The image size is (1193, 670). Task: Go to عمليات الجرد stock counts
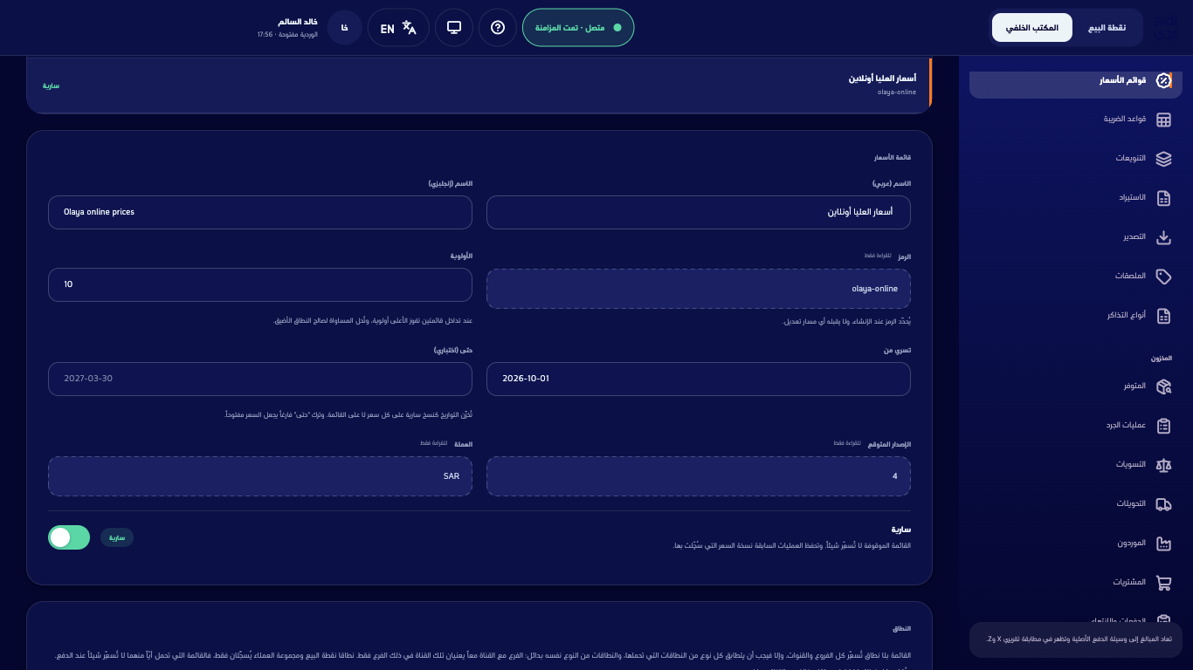pyautogui.click(x=1075, y=426)
